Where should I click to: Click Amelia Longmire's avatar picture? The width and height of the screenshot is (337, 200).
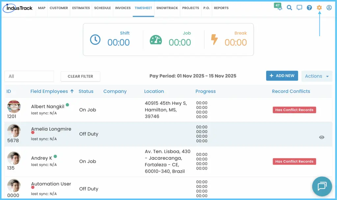(14, 131)
